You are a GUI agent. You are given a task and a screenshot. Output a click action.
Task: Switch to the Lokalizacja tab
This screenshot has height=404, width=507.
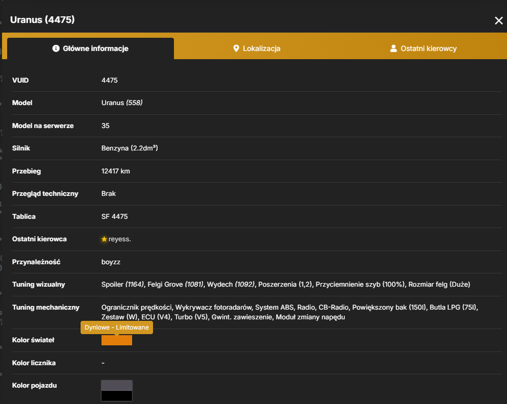[x=257, y=48]
